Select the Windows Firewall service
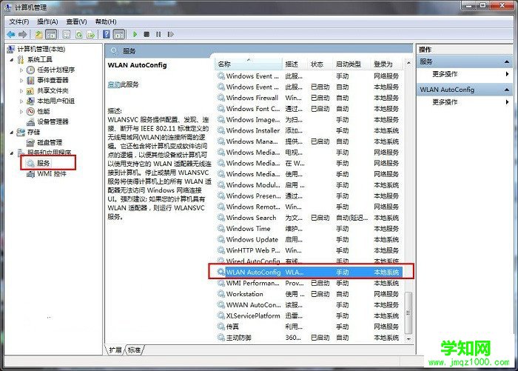This screenshot has width=518, height=371. point(252,98)
